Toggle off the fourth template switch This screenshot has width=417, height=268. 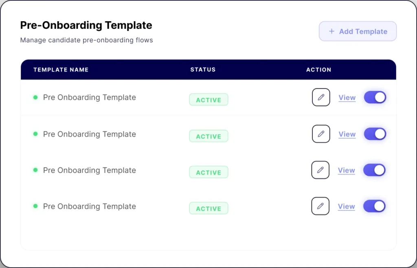[374, 206]
